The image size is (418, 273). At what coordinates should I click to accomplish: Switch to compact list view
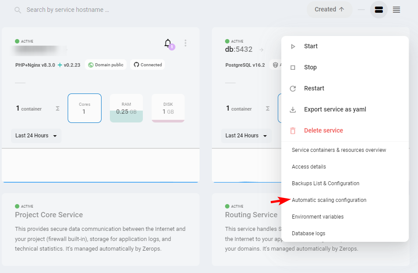pos(396,10)
